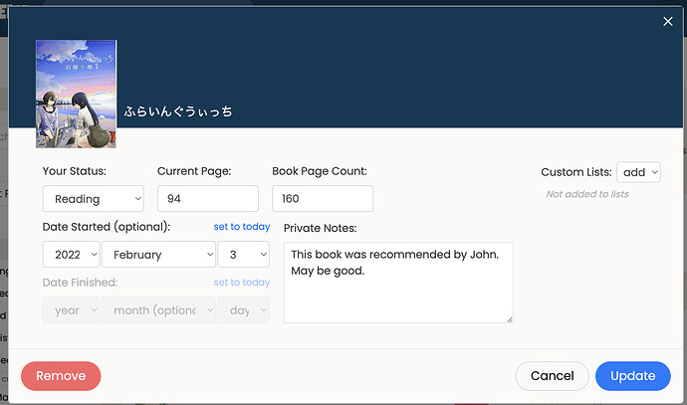687x405 pixels.
Task: Click the Private Notes resize handle
Action: (x=510, y=319)
